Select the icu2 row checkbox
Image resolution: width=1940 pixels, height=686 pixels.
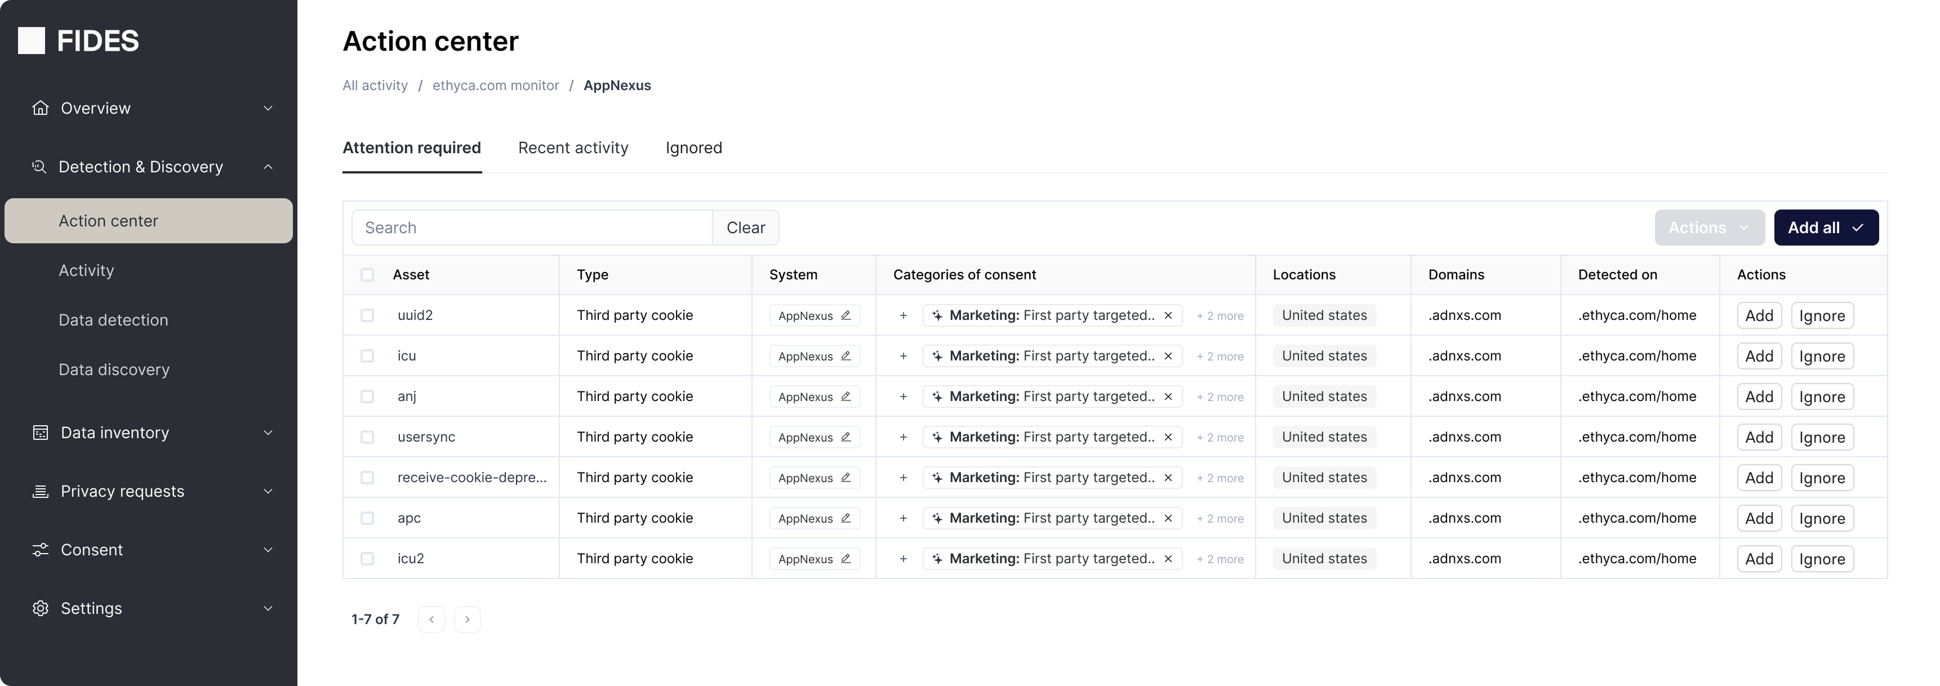point(367,559)
